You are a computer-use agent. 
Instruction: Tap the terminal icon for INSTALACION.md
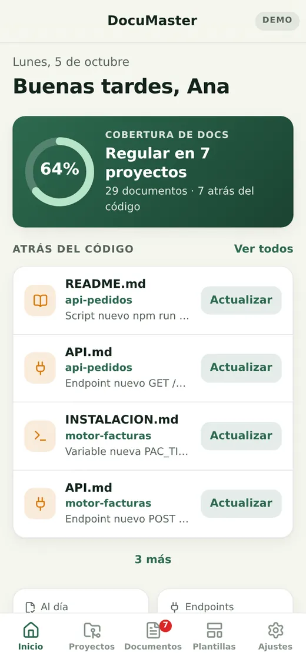[40, 436]
